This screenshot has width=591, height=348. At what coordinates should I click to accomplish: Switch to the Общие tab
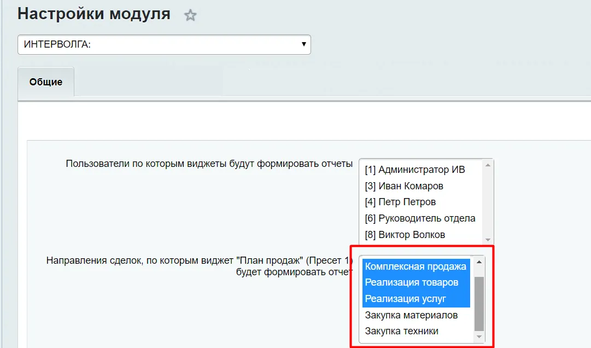(46, 82)
